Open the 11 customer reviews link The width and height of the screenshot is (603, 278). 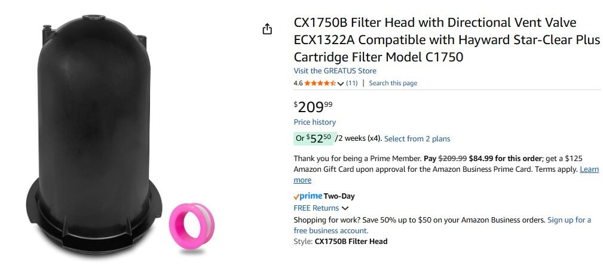(351, 84)
